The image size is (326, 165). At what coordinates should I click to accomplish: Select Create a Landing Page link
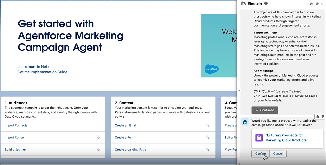(130, 150)
